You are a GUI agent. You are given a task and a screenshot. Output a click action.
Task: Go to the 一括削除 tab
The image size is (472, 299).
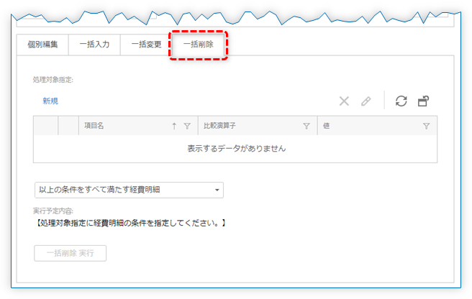199,45
